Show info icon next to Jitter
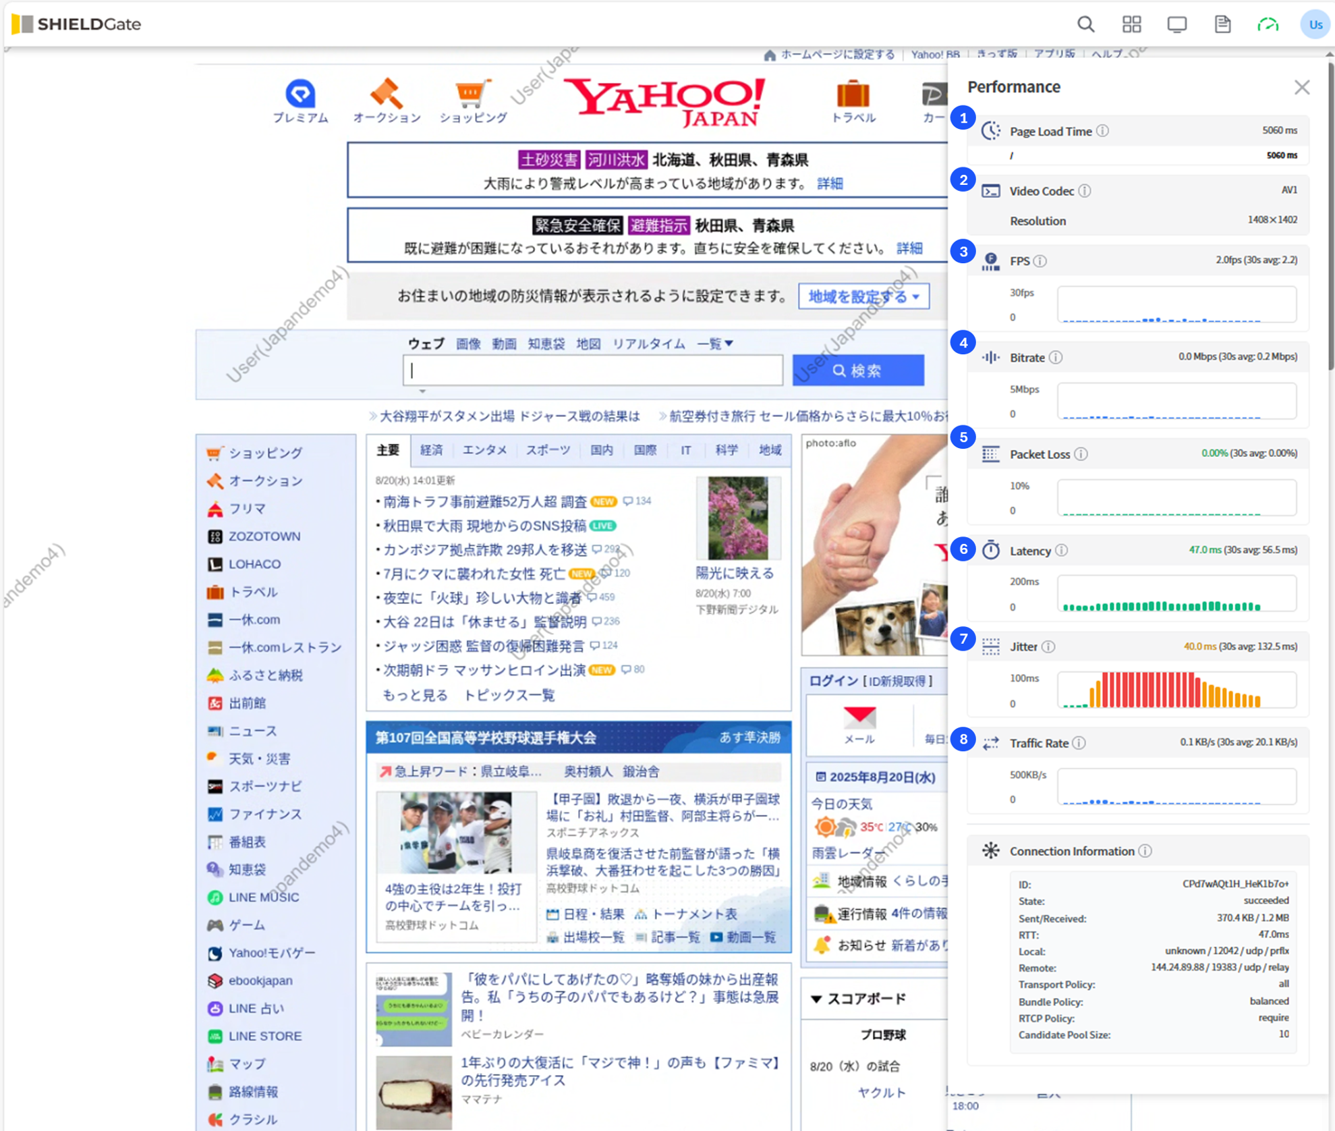1335x1131 pixels. 1048,646
